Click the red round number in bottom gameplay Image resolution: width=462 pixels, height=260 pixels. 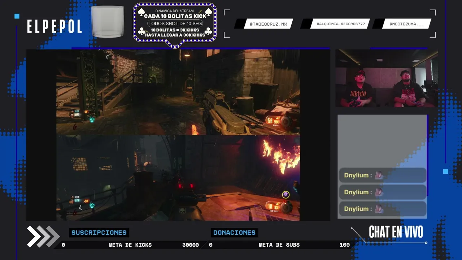tap(75, 213)
